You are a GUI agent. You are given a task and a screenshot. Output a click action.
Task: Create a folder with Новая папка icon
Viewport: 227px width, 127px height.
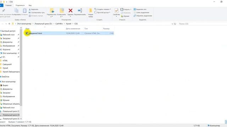90,11
